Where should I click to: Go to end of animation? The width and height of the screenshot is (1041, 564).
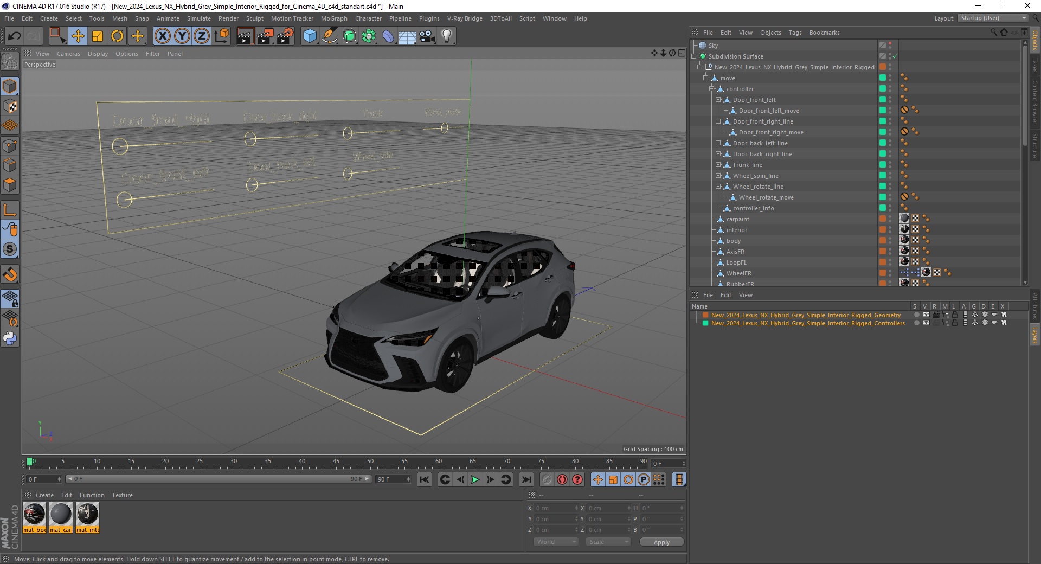pyautogui.click(x=526, y=479)
